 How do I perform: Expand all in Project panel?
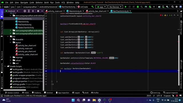tap(29, 11)
